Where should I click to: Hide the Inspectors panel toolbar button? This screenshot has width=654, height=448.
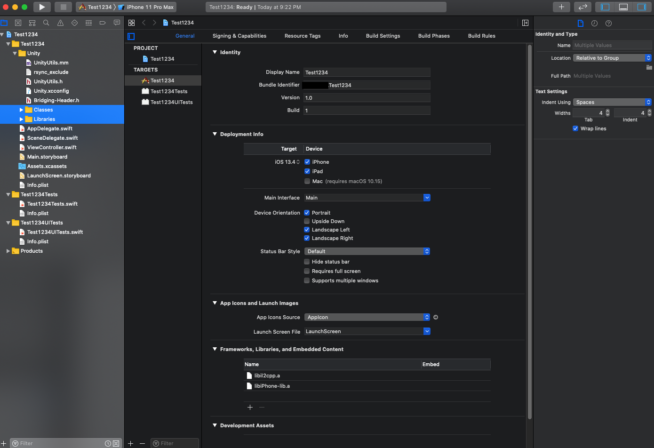coord(641,7)
